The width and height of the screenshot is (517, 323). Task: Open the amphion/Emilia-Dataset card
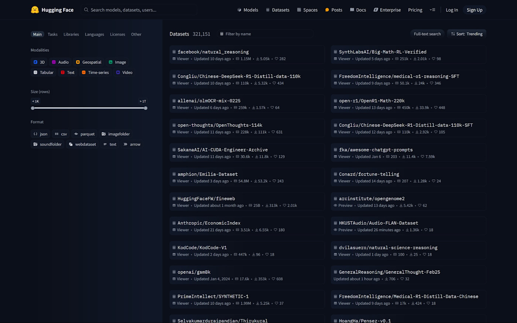point(247,177)
